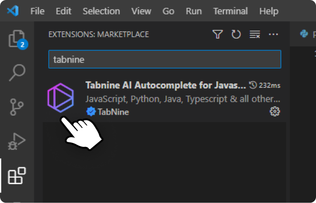Open the Run and Debug view
The height and width of the screenshot is (203, 316).
pyautogui.click(x=17, y=142)
